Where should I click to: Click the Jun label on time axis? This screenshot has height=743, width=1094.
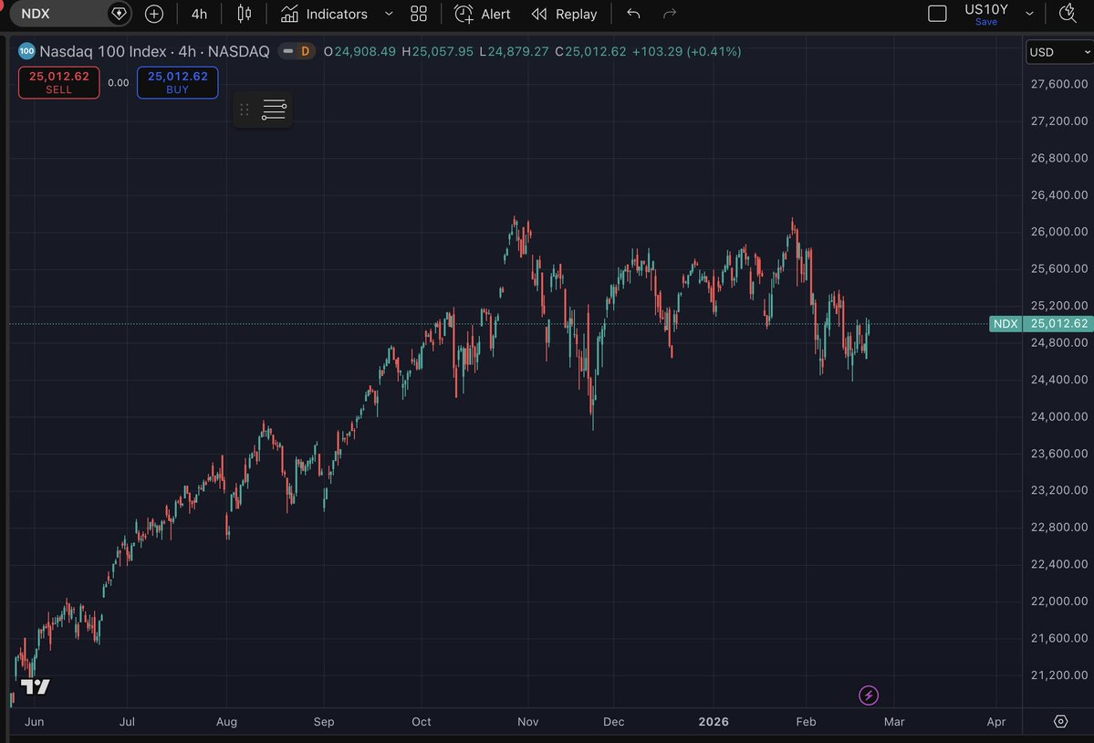[x=34, y=721]
